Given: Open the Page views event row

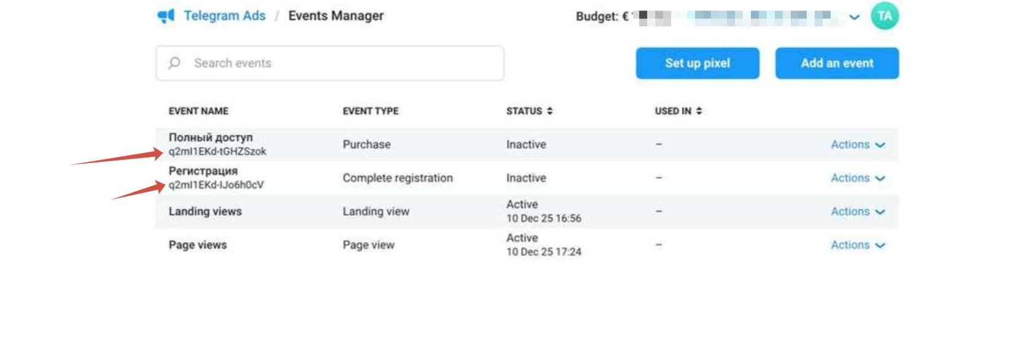Looking at the screenshot, I should tap(198, 245).
